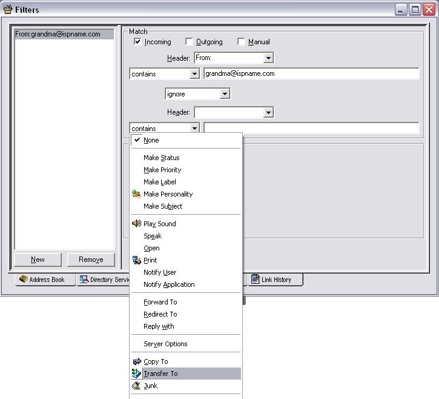The height and width of the screenshot is (399, 439).
Task: Click the Link History tab icon
Action: click(255, 280)
